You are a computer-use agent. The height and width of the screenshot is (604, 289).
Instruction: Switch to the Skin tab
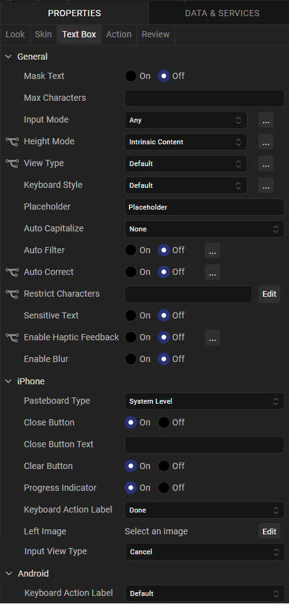click(x=43, y=34)
